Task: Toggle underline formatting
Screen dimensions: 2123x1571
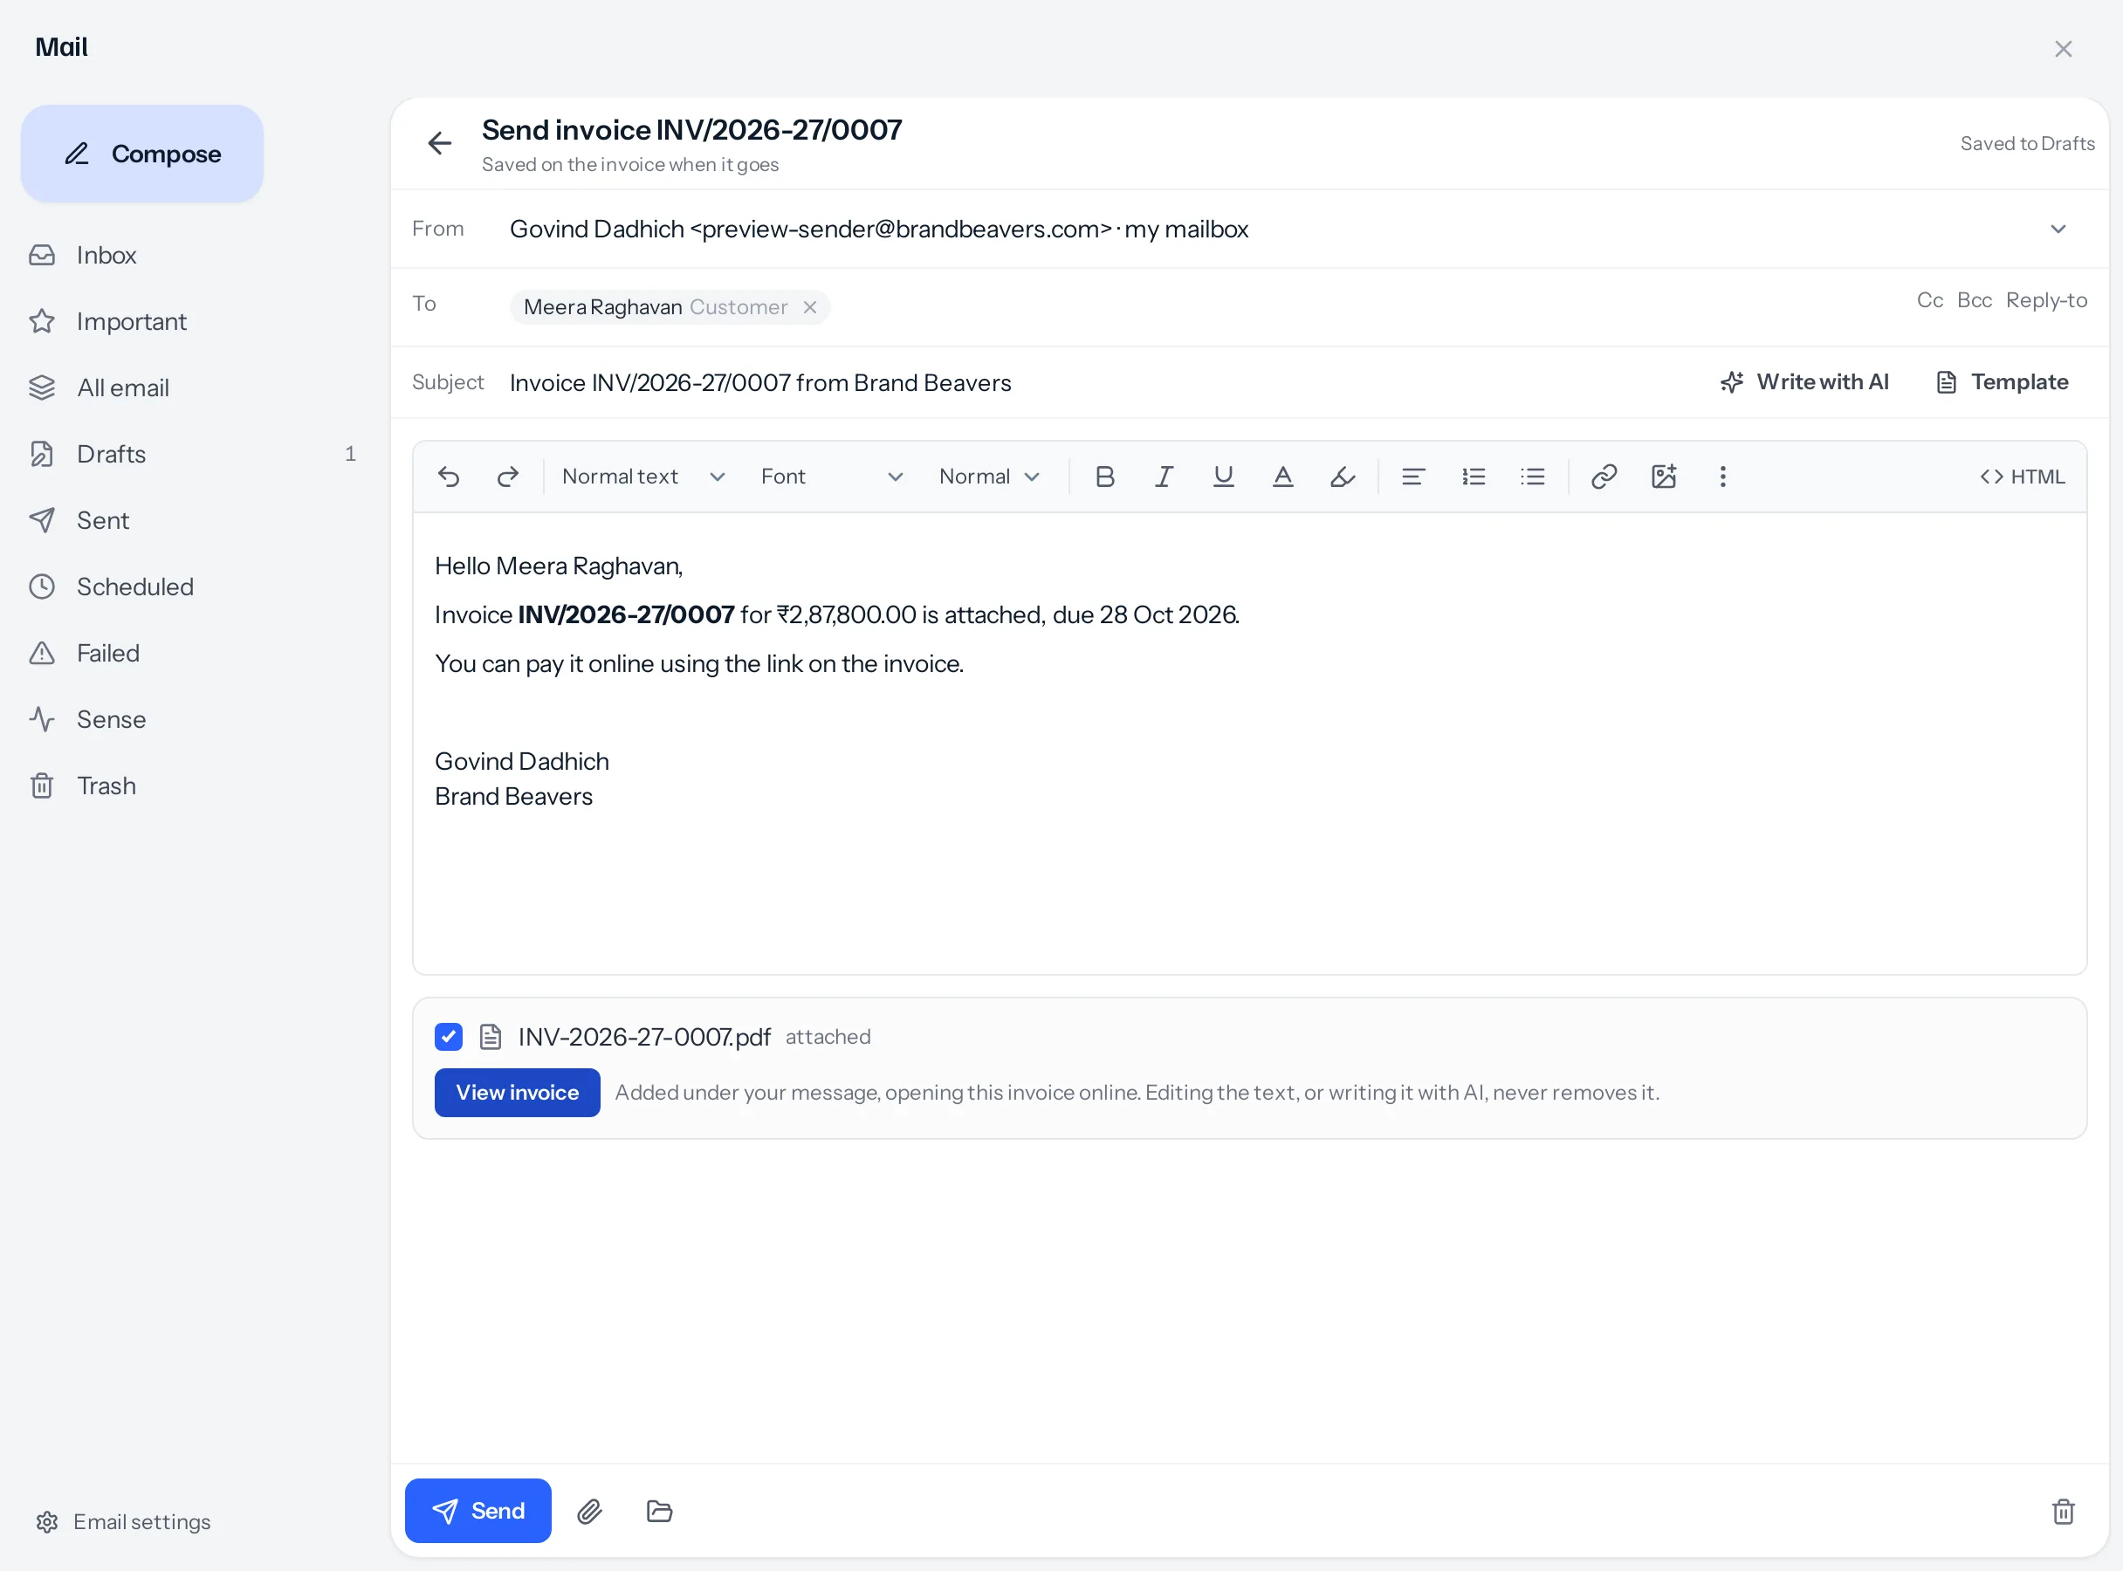Action: pos(1223,477)
